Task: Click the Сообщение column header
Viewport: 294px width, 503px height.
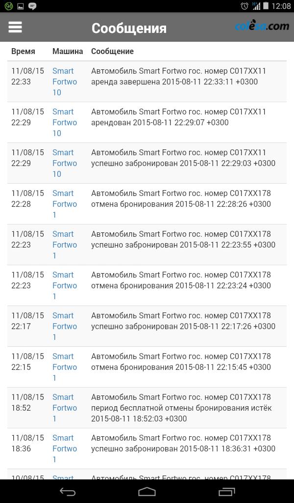Action: pyautogui.click(x=112, y=51)
